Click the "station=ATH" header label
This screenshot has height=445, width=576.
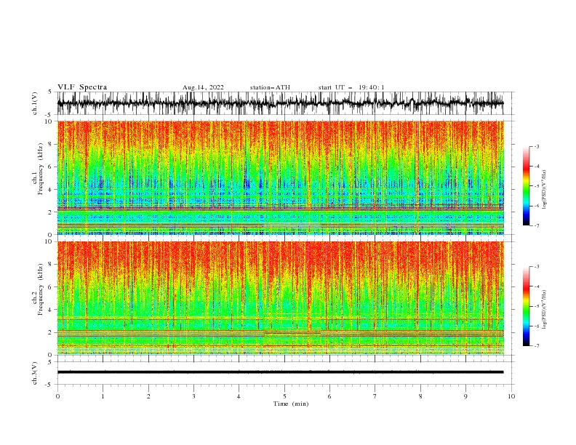270,87
